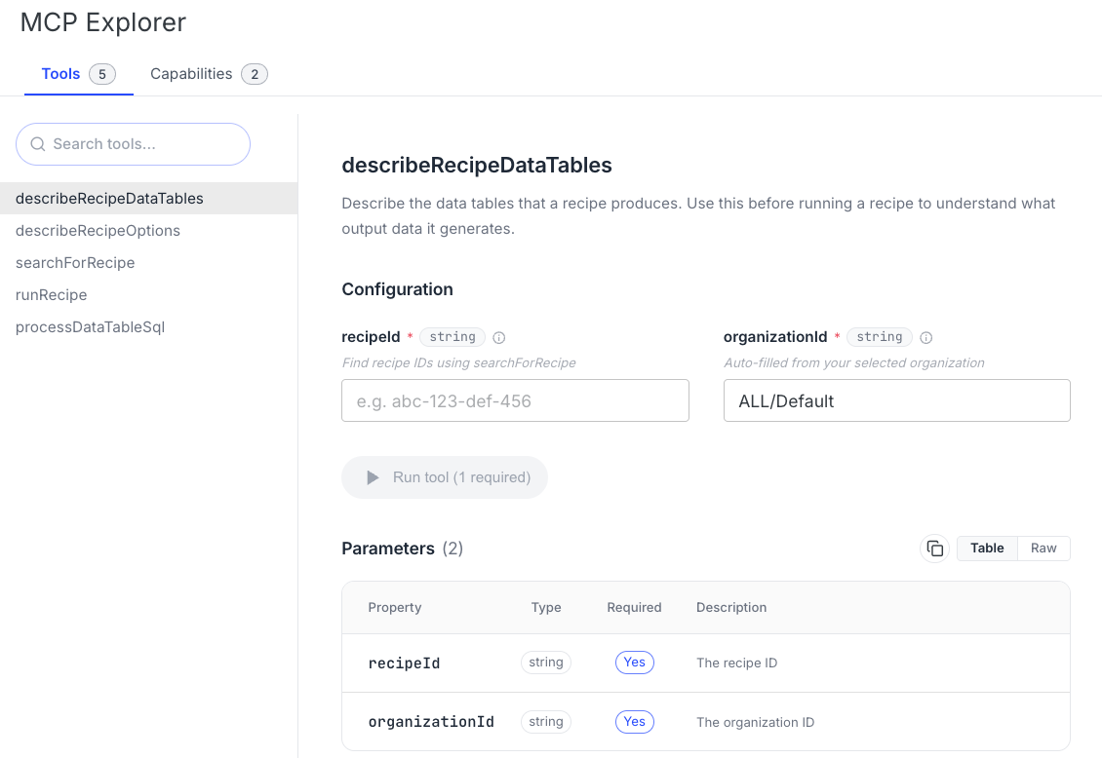The width and height of the screenshot is (1102, 758).
Task: Select searchForRecipe tool
Action: tap(148, 263)
